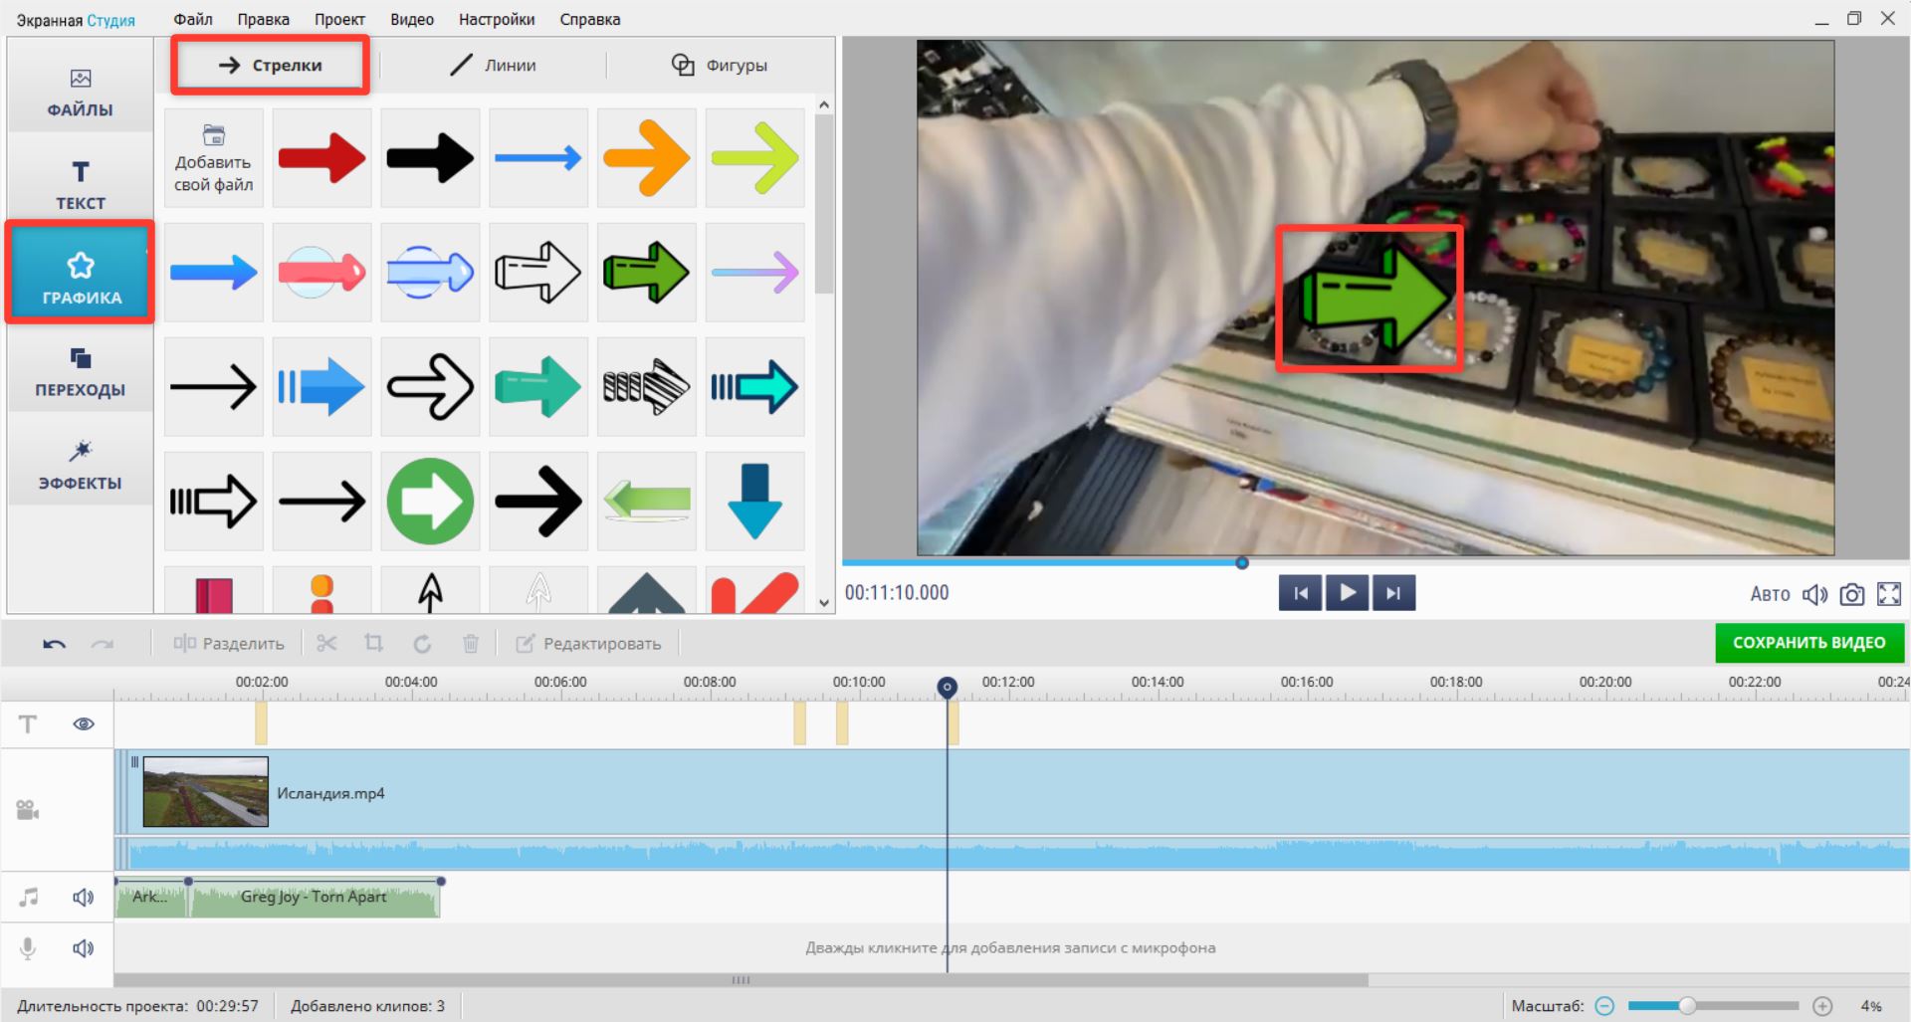Select the cyan arrow with stripes
The height and width of the screenshot is (1022, 1911).
[755, 386]
